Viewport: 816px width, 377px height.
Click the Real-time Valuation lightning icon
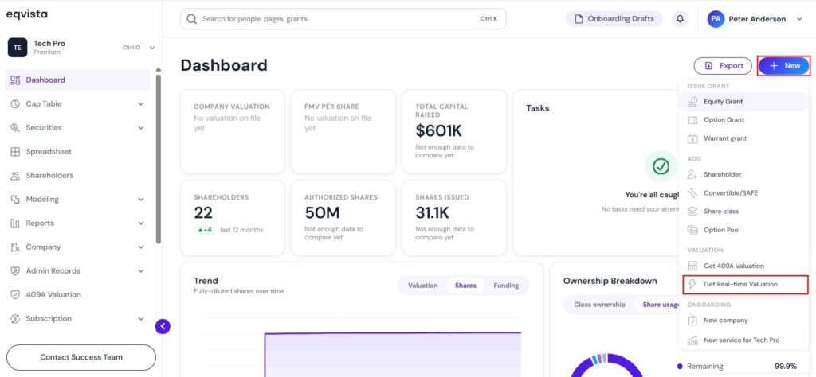click(692, 284)
